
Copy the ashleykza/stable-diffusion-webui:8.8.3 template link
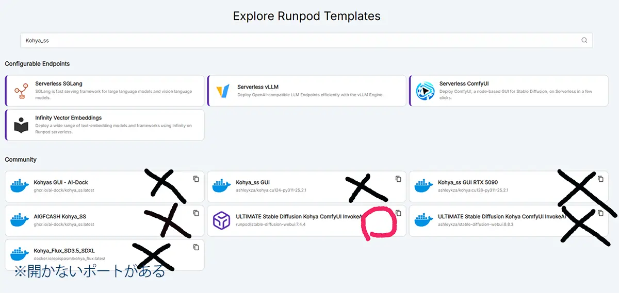tap(600, 213)
